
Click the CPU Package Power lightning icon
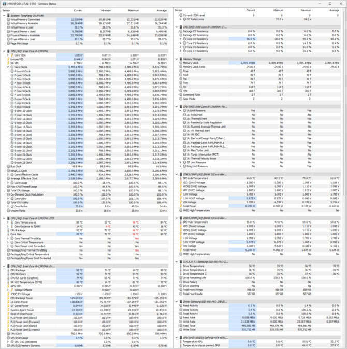tap(9, 298)
